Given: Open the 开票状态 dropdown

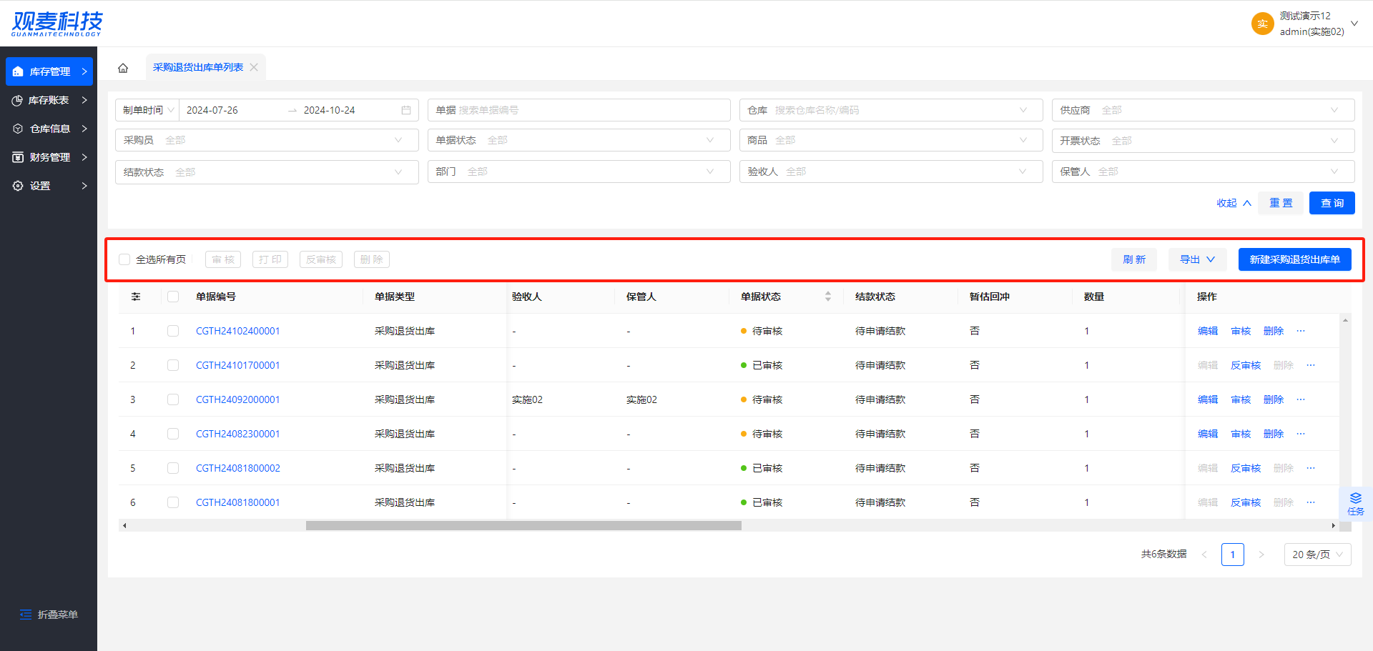Looking at the screenshot, I should tap(1203, 141).
